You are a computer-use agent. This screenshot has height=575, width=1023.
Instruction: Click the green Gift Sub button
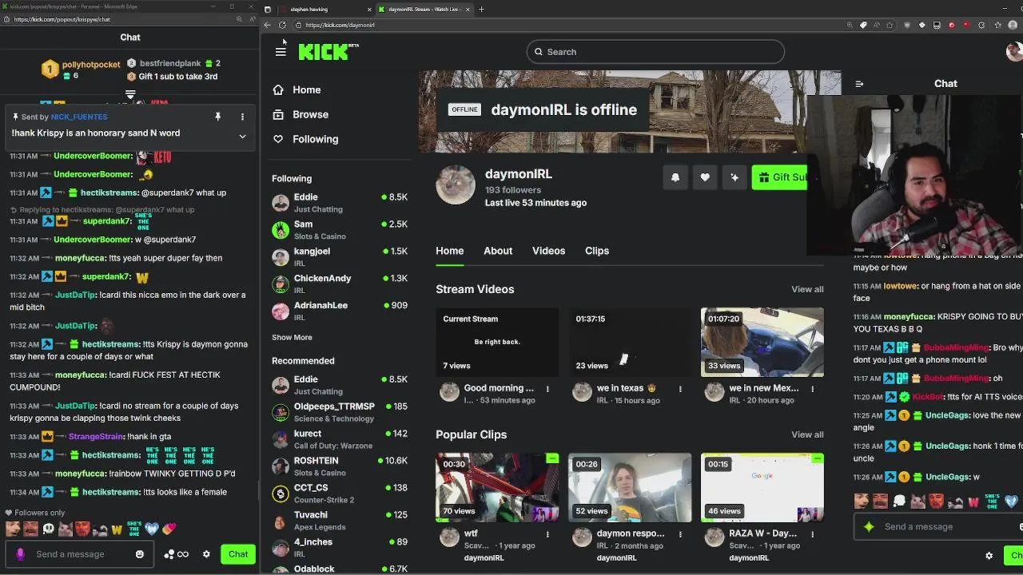click(780, 177)
